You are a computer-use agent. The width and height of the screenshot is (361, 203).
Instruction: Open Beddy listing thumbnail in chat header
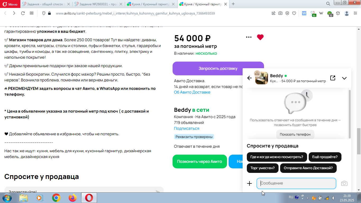coord(261,78)
